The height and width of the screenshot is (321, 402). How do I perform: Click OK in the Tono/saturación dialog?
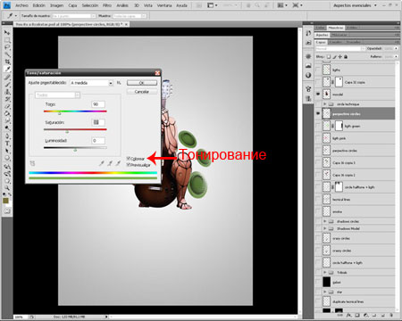point(142,83)
